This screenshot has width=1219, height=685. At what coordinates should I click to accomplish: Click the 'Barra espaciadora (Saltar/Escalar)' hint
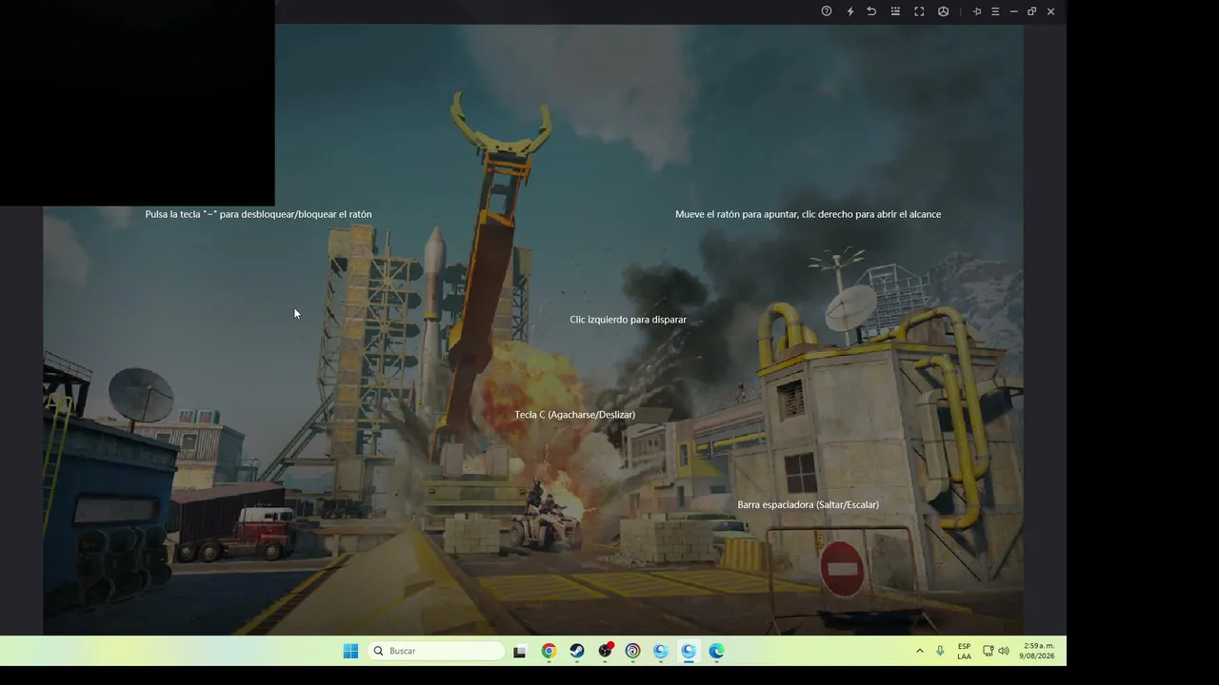coord(808,504)
